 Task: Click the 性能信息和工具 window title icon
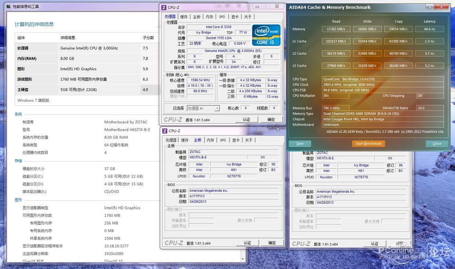point(9,6)
